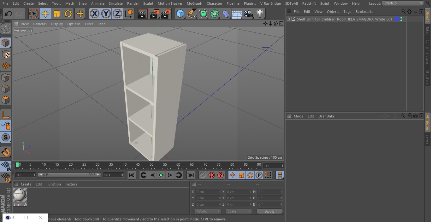Toggle position keyframe recording
This screenshot has width=431, height=222.
(x=232, y=175)
